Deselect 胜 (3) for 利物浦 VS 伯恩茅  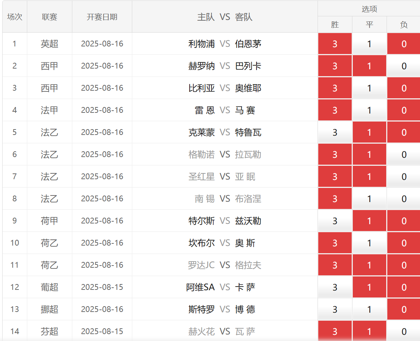tap(335, 44)
